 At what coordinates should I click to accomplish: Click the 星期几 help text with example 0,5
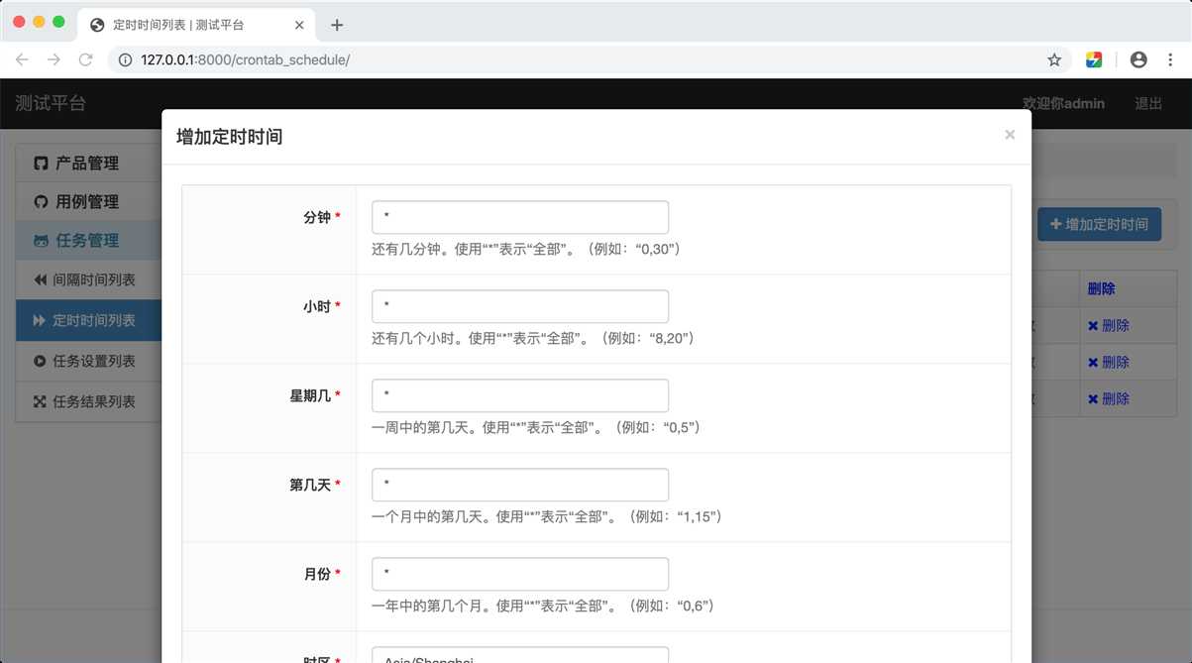pyautogui.click(x=536, y=427)
